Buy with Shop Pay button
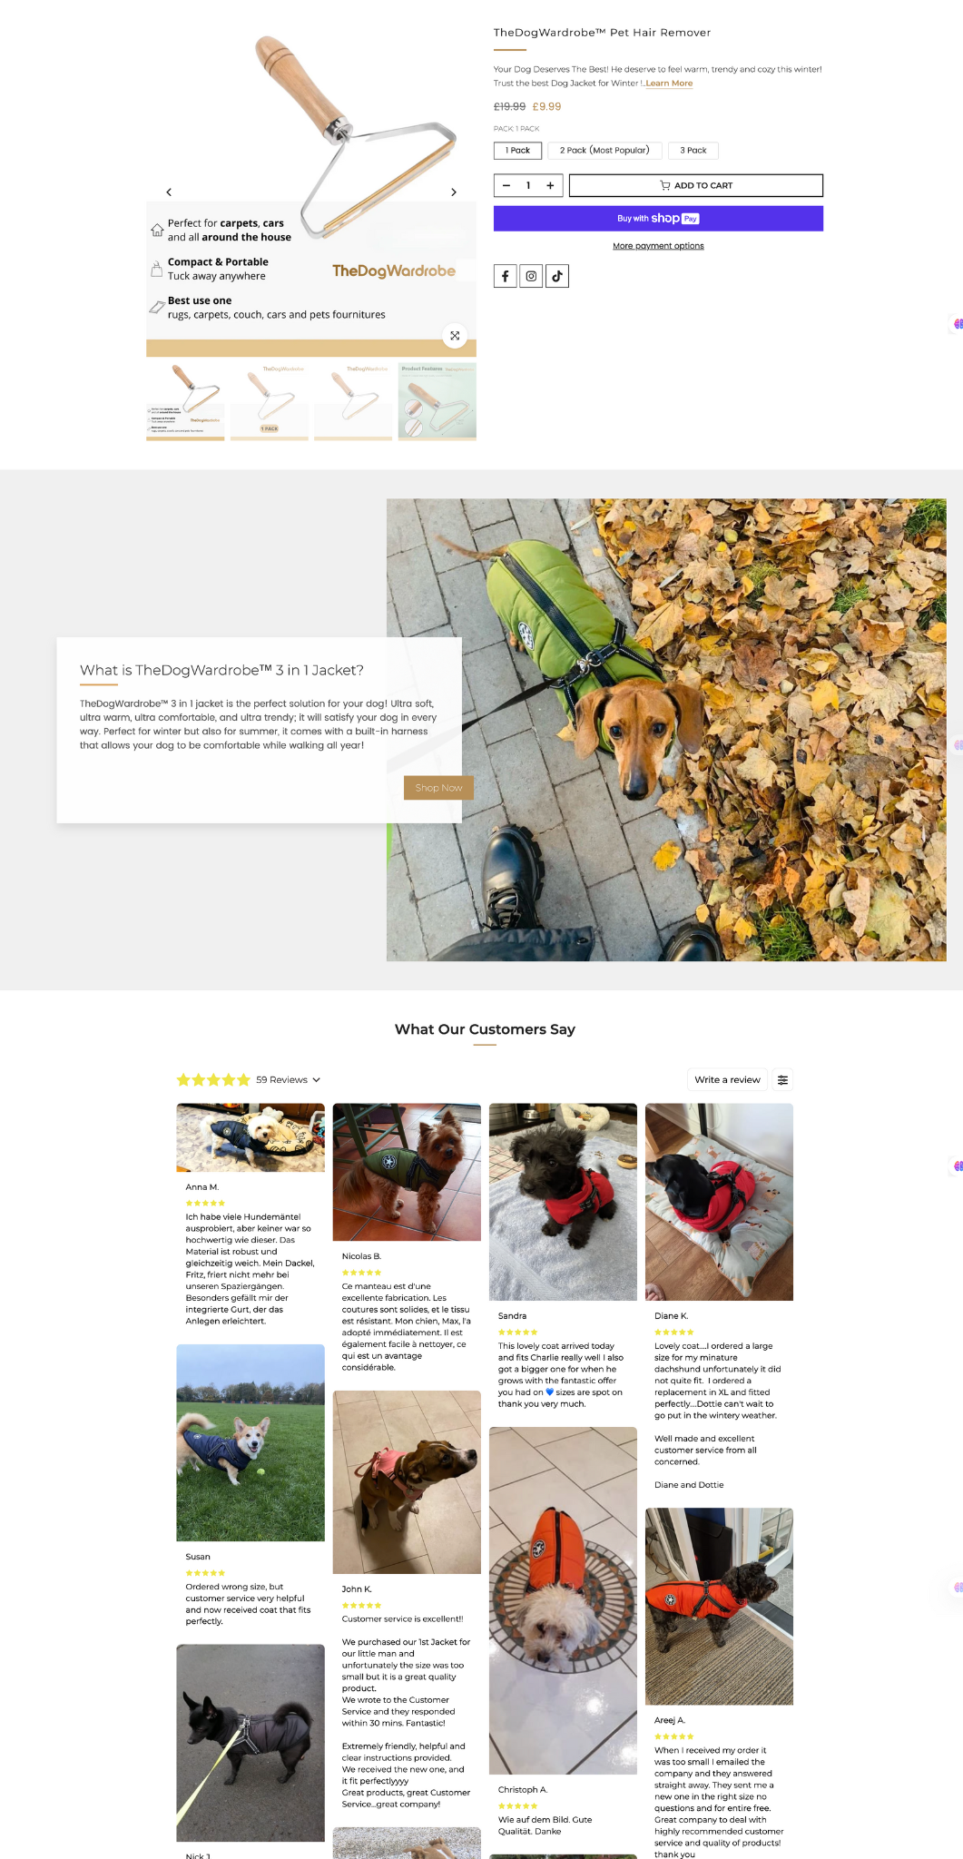This screenshot has width=963, height=1859. pyautogui.click(x=658, y=219)
